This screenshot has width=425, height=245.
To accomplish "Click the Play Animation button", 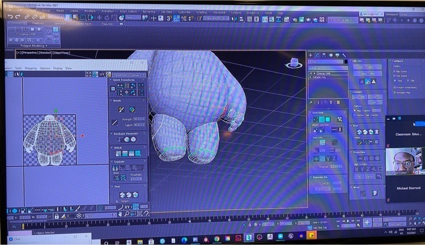I will tap(348, 221).
